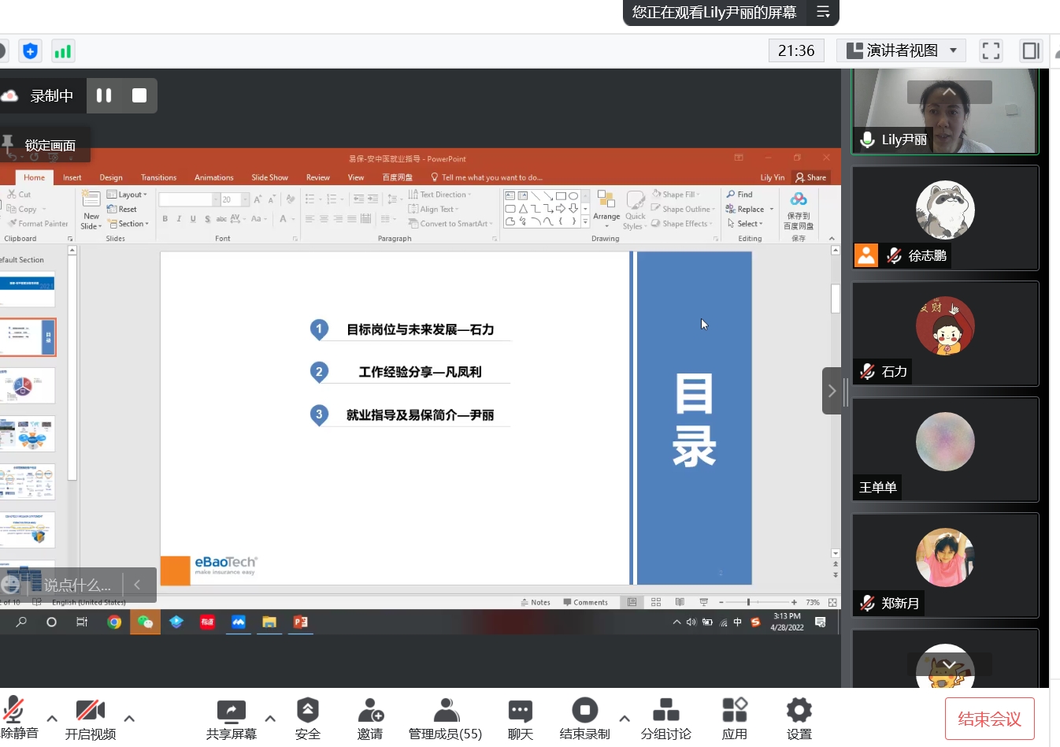Pause the recording
The image size is (1060, 747).
click(104, 95)
